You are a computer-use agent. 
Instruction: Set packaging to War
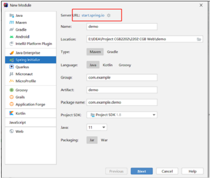[x=104, y=140]
